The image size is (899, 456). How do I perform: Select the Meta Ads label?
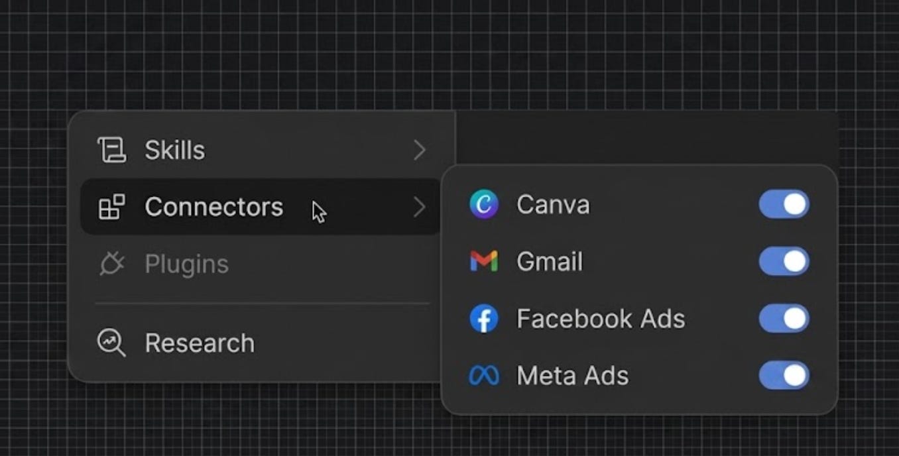click(573, 376)
